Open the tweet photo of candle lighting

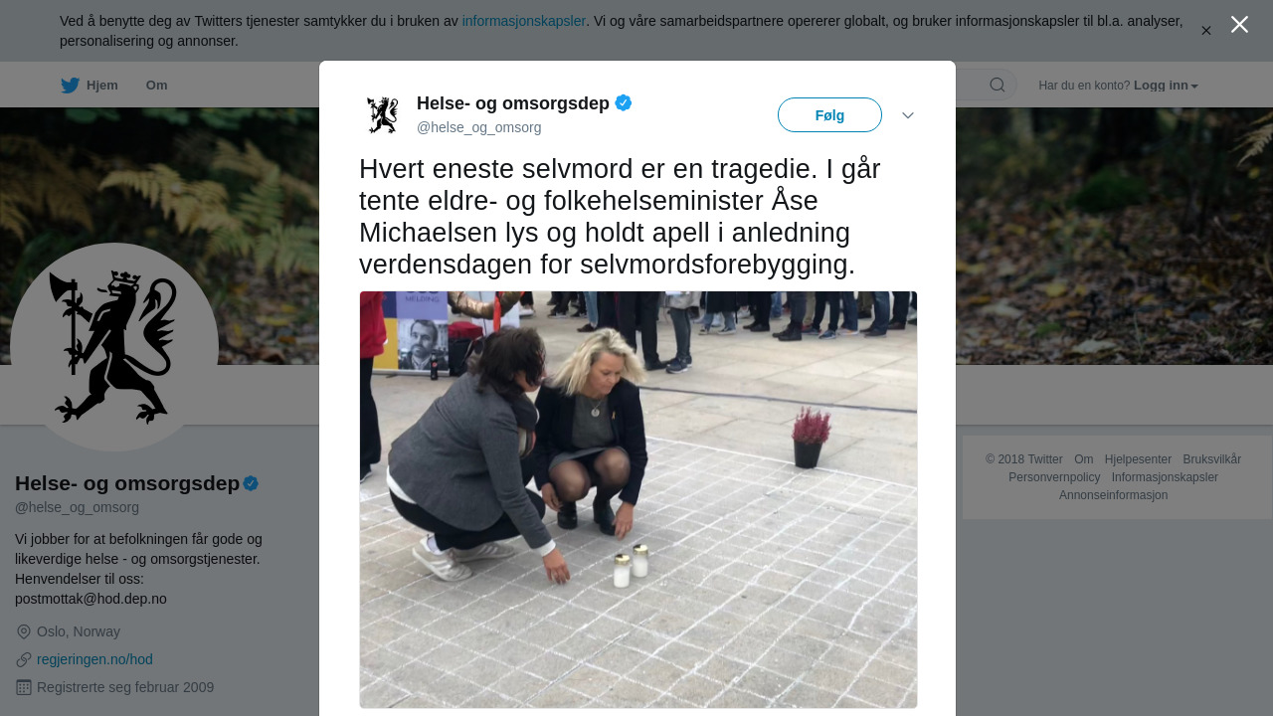point(638,499)
